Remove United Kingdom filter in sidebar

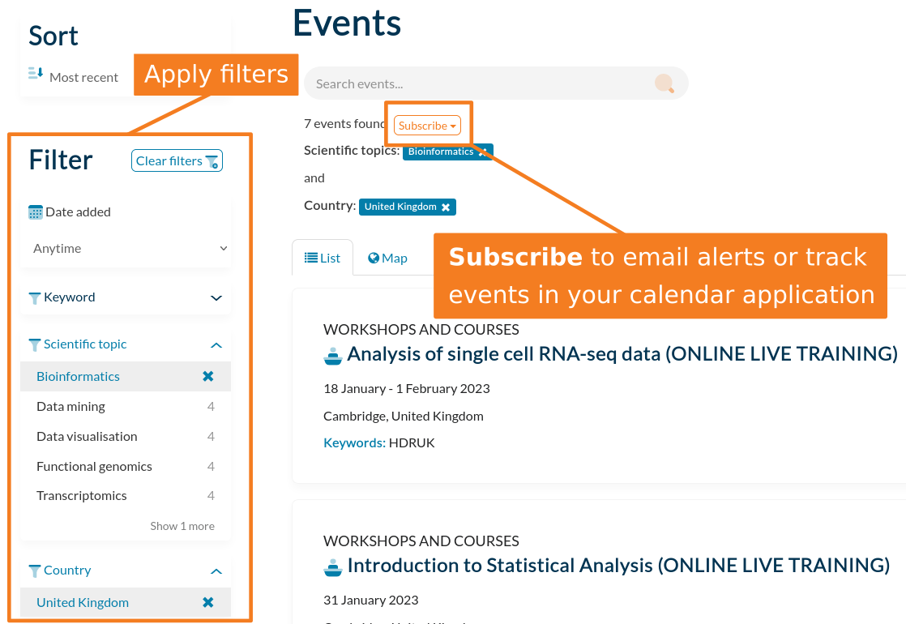click(x=208, y=602)
